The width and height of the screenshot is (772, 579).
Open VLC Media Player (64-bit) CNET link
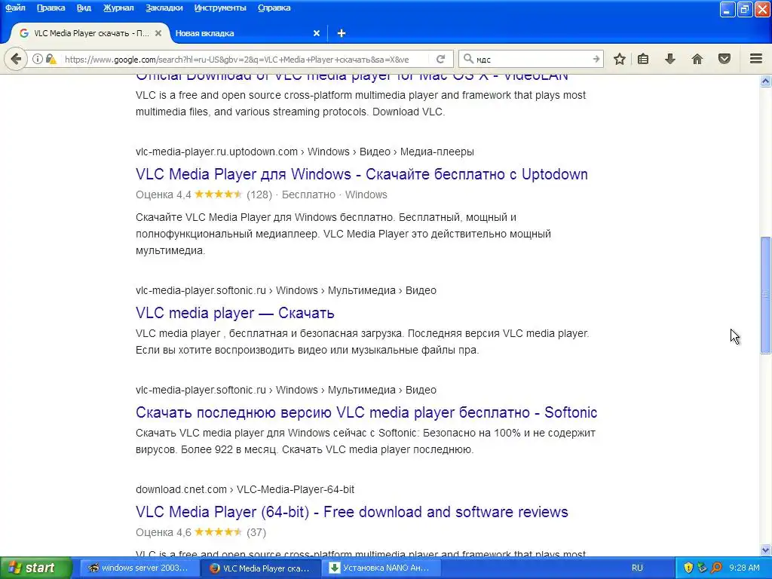[351, 512]
